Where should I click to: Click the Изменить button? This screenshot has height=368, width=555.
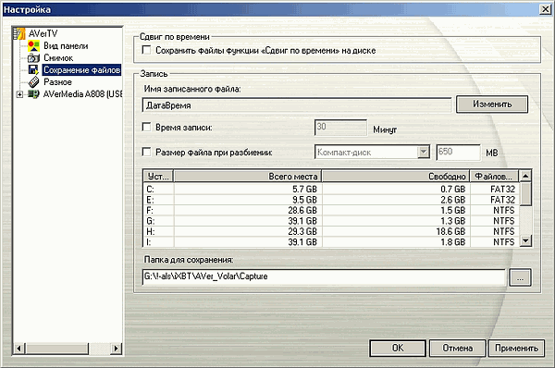tap(492, 104)
